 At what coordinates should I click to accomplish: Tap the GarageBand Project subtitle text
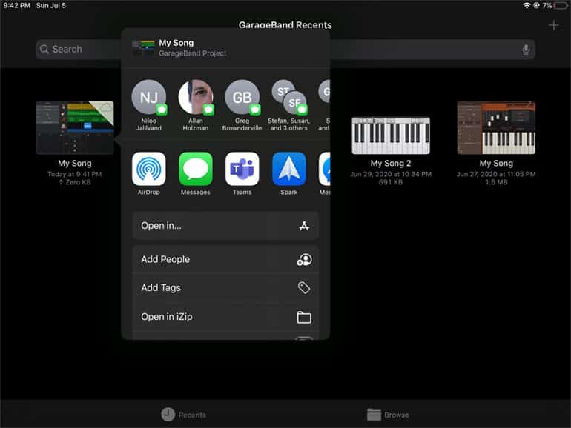tap(192, 53)
